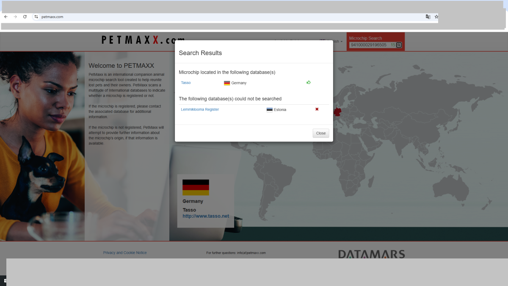Click the red X icon beside Estonia

click(317, 109)
